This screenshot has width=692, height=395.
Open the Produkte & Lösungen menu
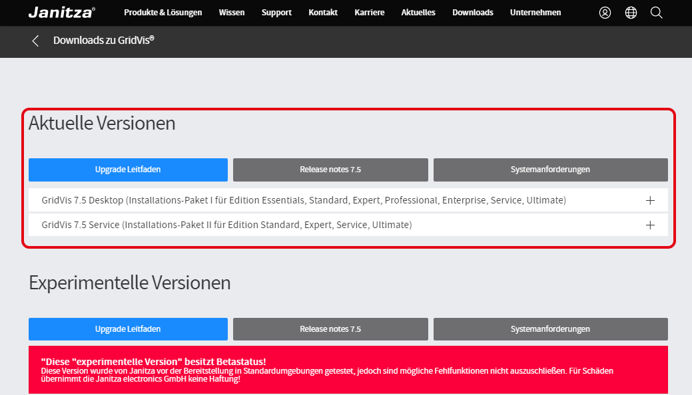(x=163, y=13)
